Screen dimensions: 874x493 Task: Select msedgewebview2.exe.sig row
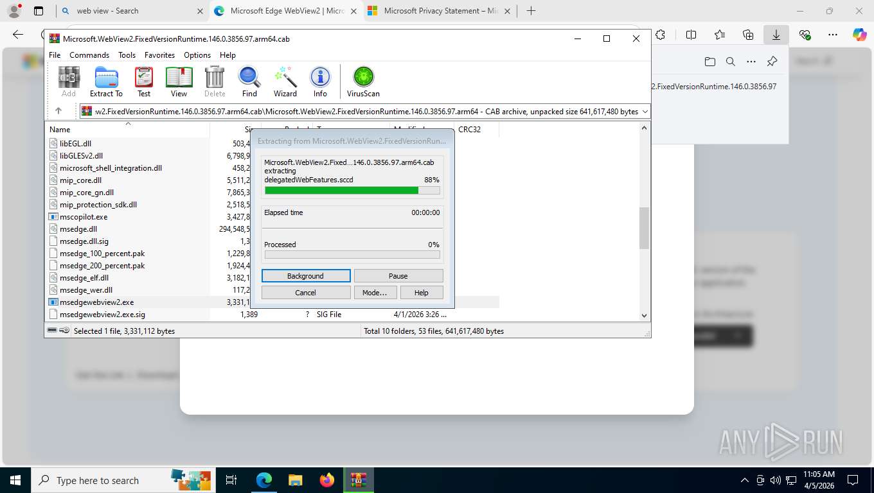102,315
